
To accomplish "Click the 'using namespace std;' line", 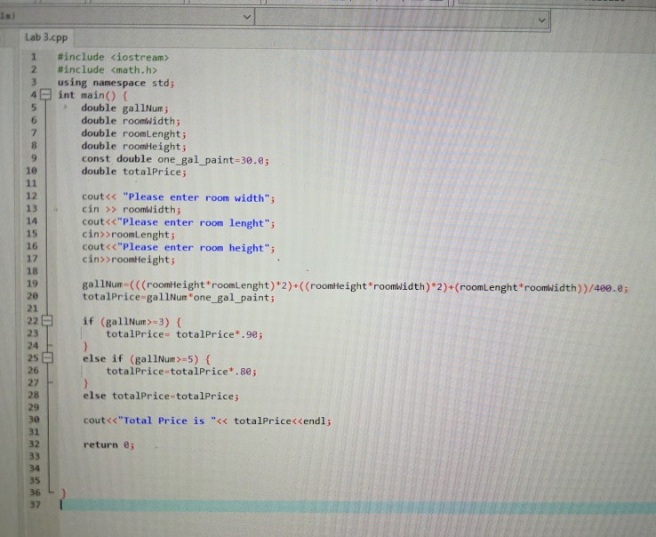I will click(x=116, y=83).
